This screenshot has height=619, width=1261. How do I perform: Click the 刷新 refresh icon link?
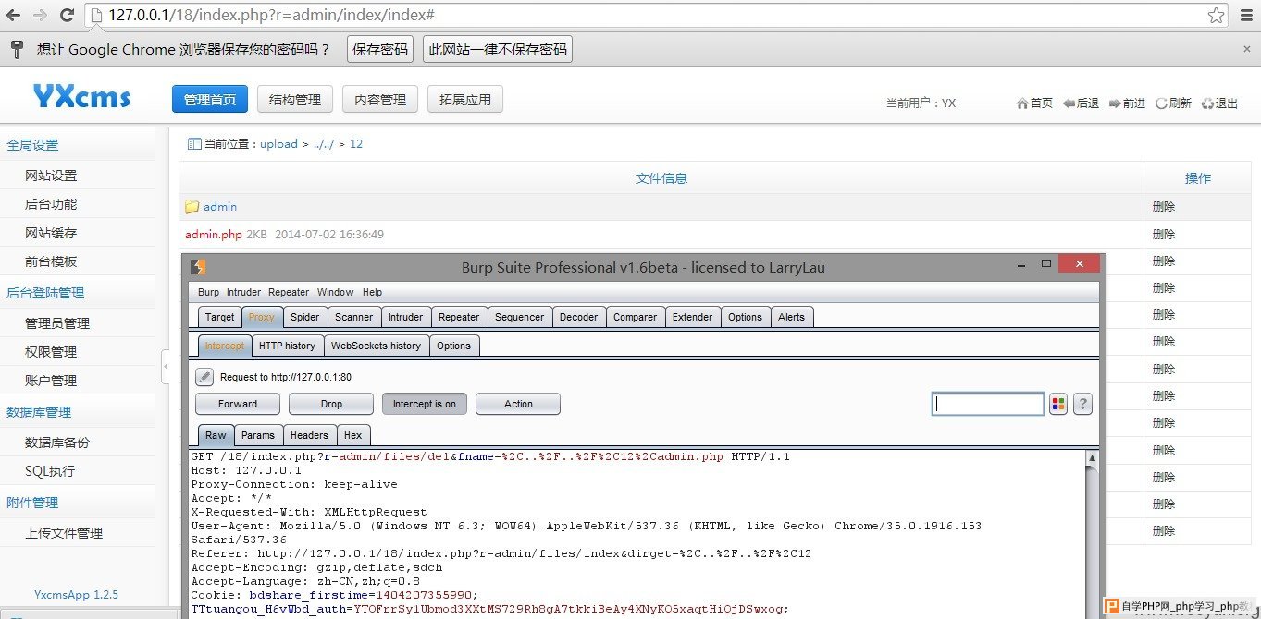1173,103
